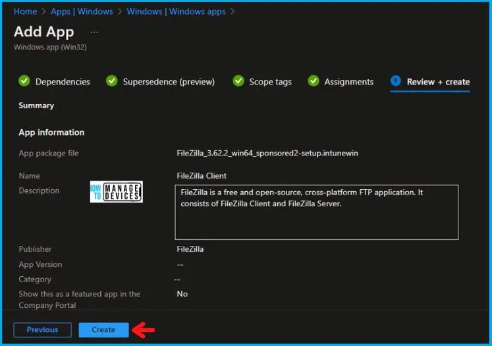Click green checkmark icon beside Scope tags

pyautogui.click(x=238, y=81)
